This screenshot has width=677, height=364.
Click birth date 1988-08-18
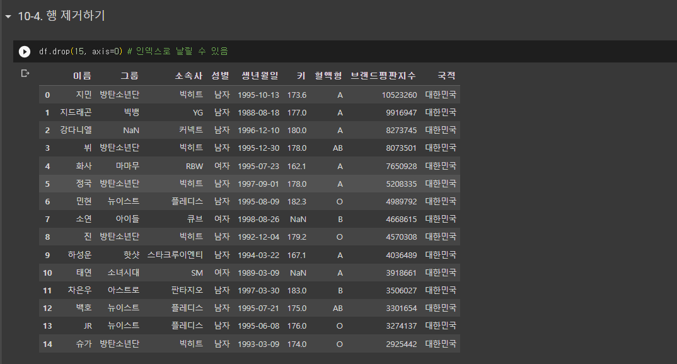click(258, 113)
